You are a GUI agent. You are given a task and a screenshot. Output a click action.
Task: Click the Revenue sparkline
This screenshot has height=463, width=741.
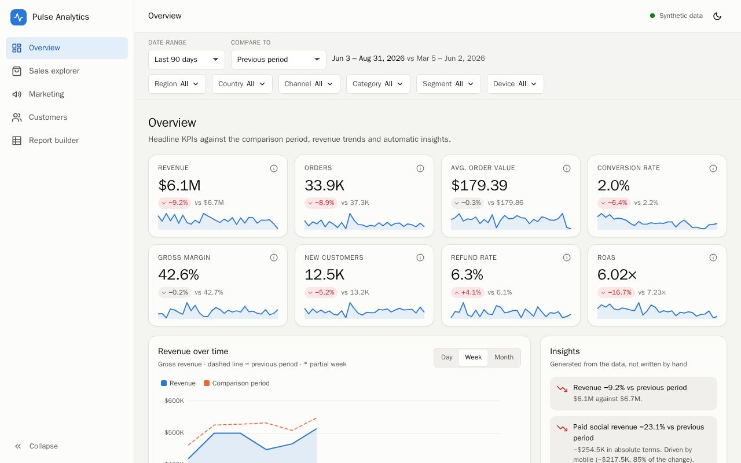[x=218, y=221]
